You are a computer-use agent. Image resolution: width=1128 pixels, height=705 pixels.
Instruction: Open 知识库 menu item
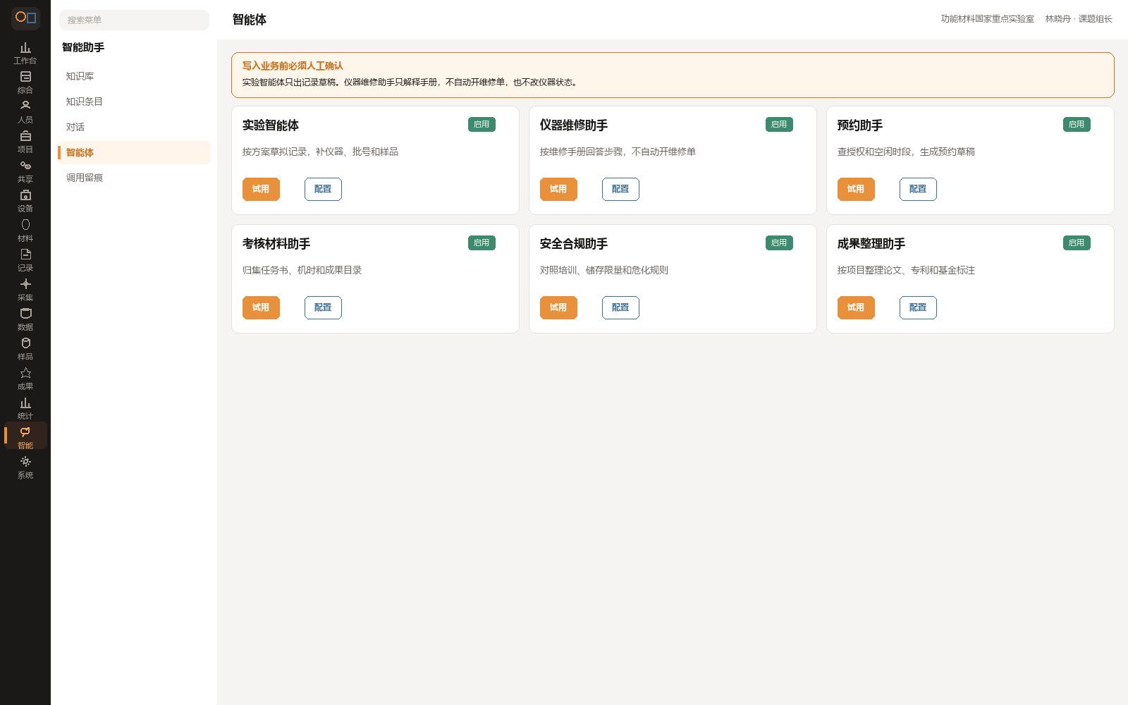(x=134, y=76)
